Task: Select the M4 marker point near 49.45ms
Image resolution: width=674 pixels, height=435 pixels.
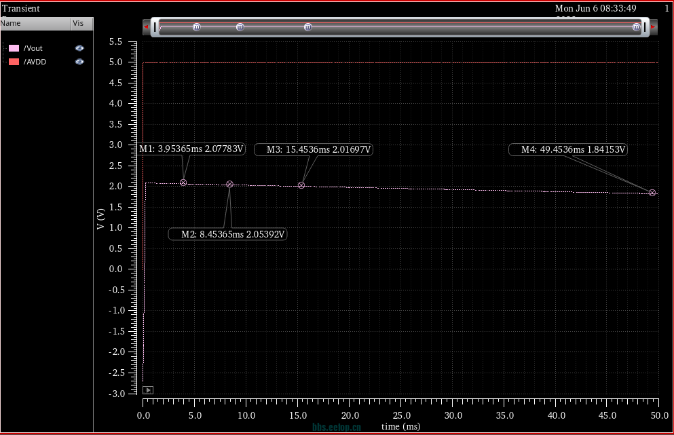Action: (652, 193)
